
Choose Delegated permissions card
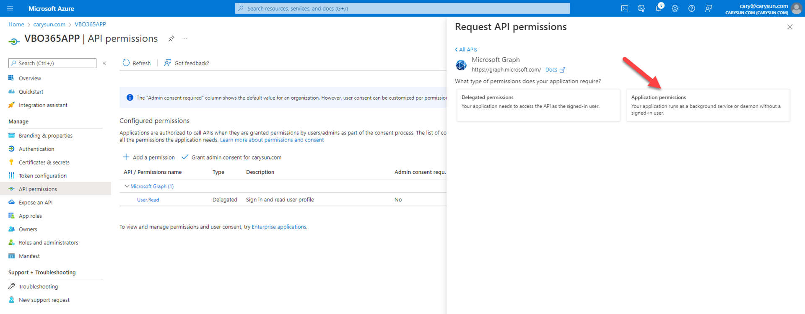pos(538,105)
